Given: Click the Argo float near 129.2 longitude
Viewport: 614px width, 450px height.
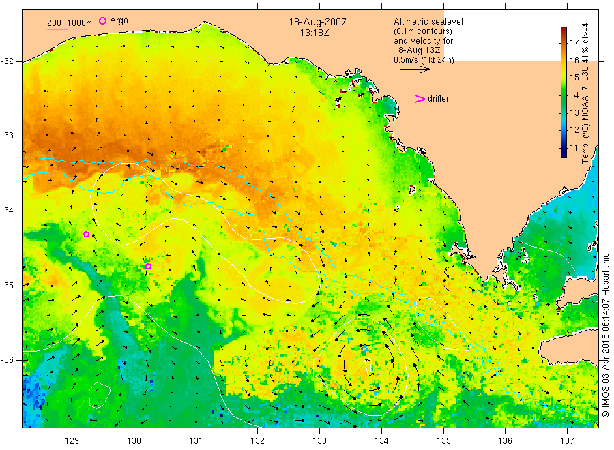Looking at the screenshot, I should click(87, 235).
